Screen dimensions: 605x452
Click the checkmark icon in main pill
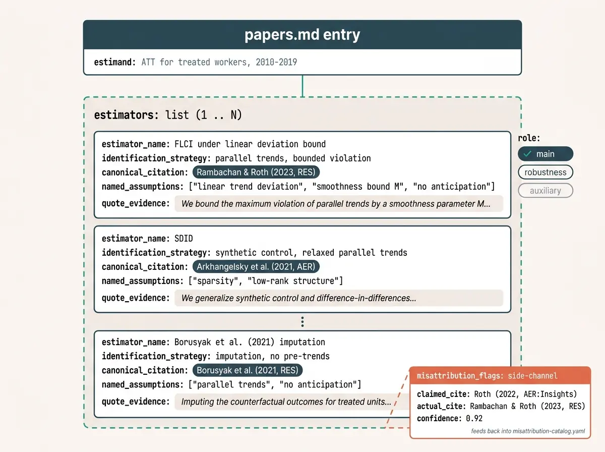click(x=527, y=154)
